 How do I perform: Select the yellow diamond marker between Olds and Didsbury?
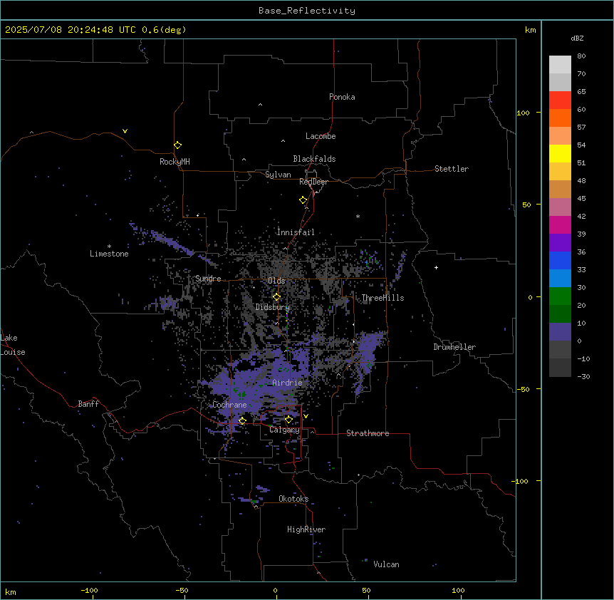(276, 297)
